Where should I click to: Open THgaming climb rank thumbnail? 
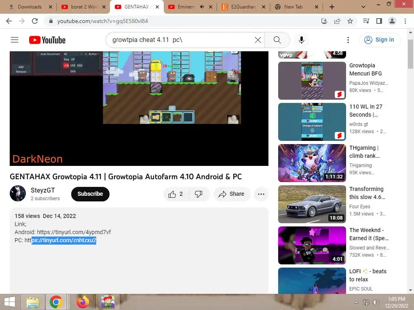[x=312, y=163]
